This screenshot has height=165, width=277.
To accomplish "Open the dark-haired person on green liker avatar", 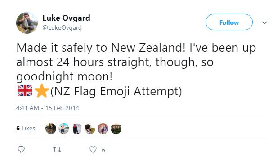I will click(90, 129).
